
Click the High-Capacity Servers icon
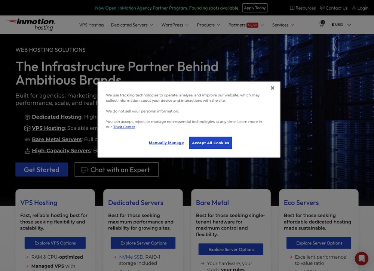tap(27, 151)
